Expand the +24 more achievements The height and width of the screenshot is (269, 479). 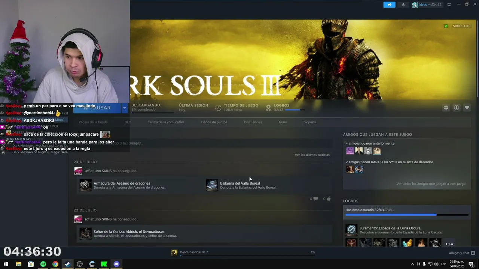(x=449, y=244)
